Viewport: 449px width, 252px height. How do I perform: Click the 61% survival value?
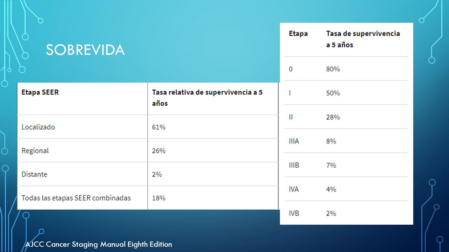(159, 127)
